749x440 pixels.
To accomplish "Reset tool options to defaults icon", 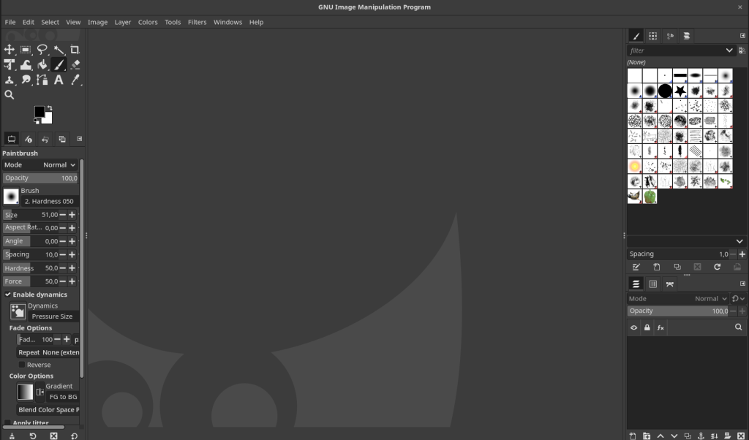I will pyautogui.click(x=74, y=436).
